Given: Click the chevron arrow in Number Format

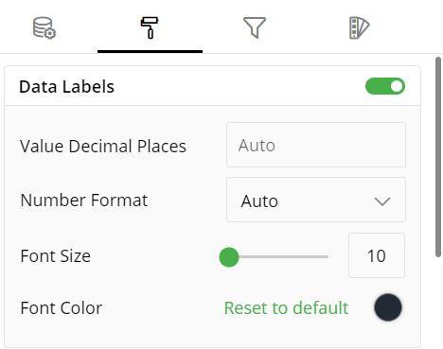Looking at the screenshot, I should point(382,201).
